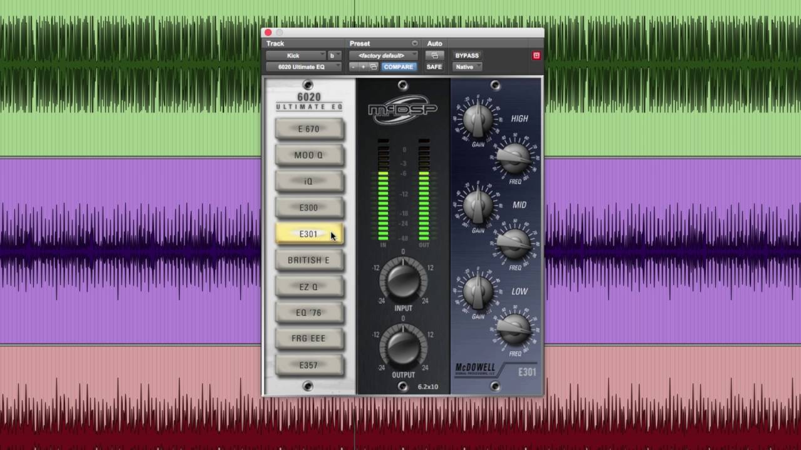Toggle the COMPARE button
This screenshot has height=450, width=801.
click(x=398, y=67)
